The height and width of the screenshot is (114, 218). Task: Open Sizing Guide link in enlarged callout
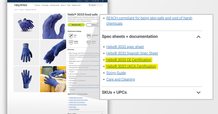click(x=116, y=73)
